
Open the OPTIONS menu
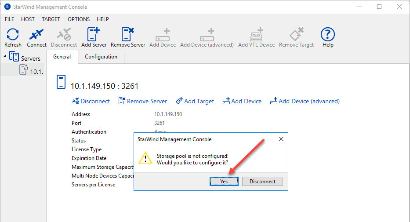[x=79, y=19]
